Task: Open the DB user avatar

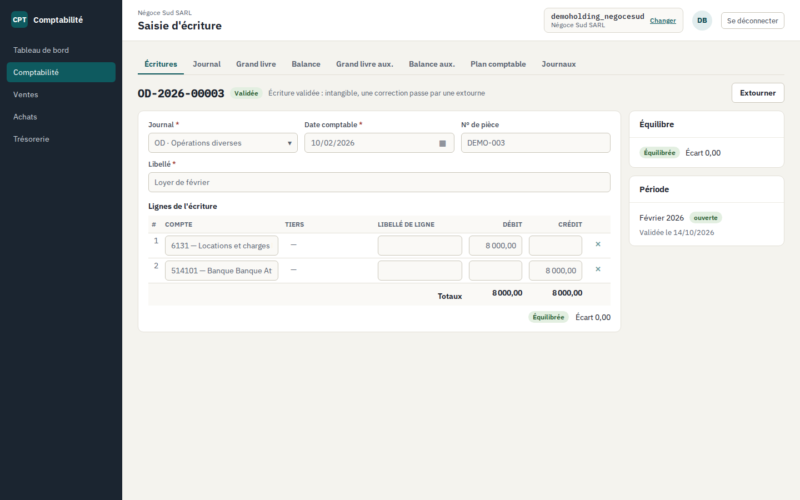Action: (702, 21)
